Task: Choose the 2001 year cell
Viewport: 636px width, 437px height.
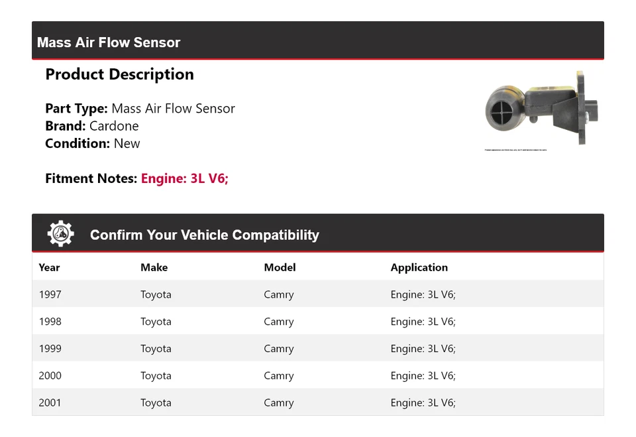Action: (x=50, y=403)
